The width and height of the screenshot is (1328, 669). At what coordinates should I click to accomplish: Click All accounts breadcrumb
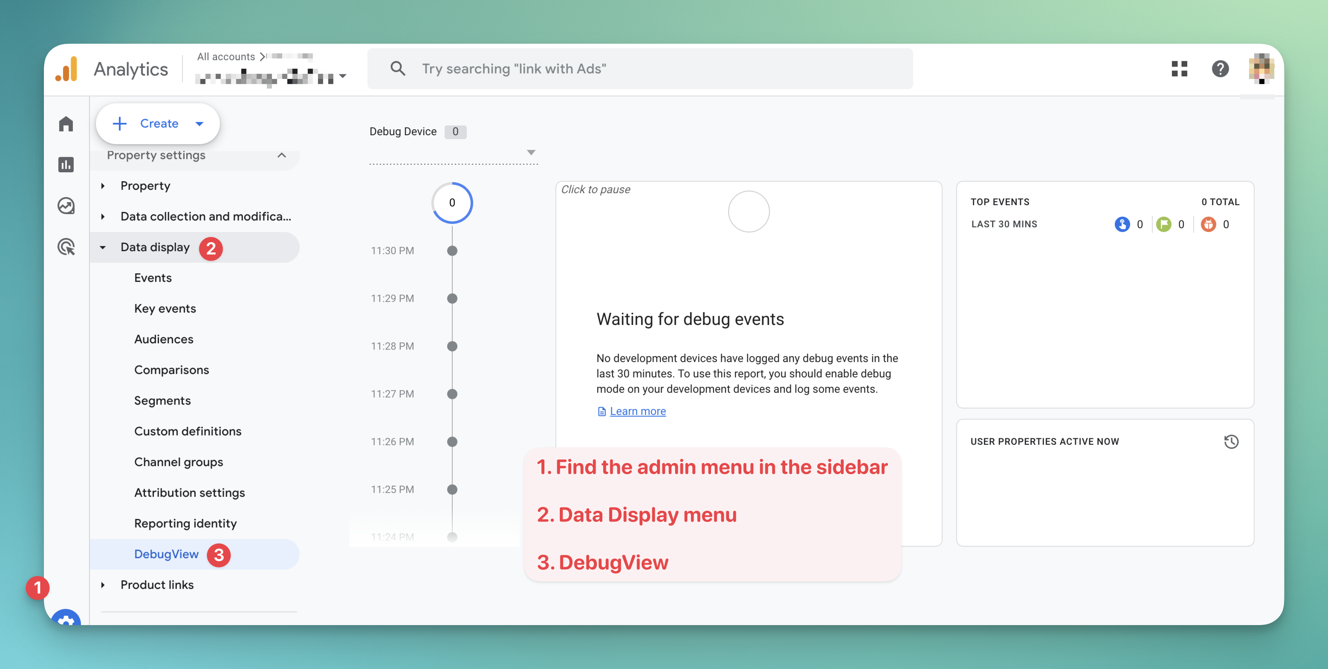click(226, 57)
